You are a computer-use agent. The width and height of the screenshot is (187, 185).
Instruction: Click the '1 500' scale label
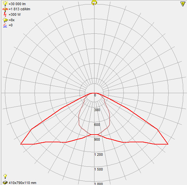point(98,169)
